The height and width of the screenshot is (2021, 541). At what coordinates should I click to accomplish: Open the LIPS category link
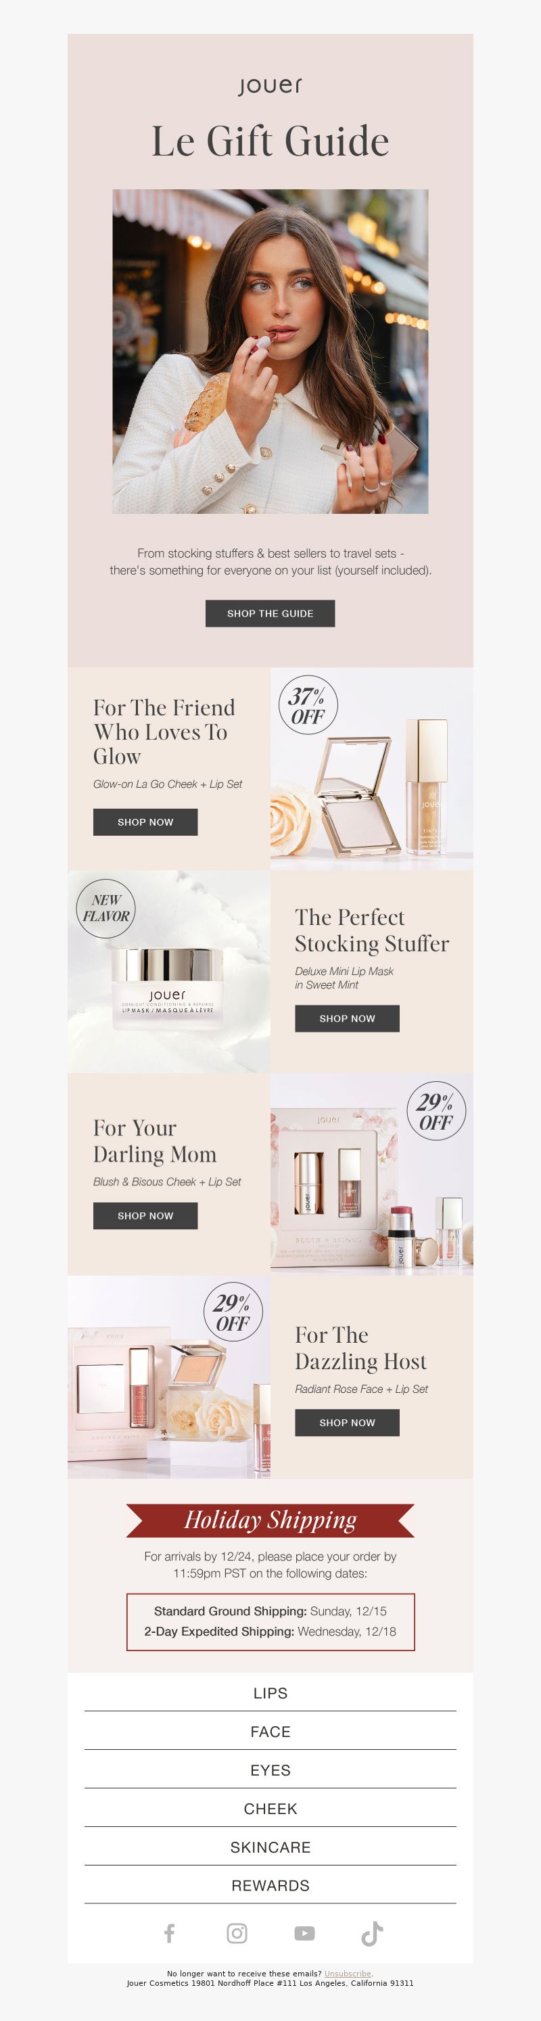tap(270, 1693)
